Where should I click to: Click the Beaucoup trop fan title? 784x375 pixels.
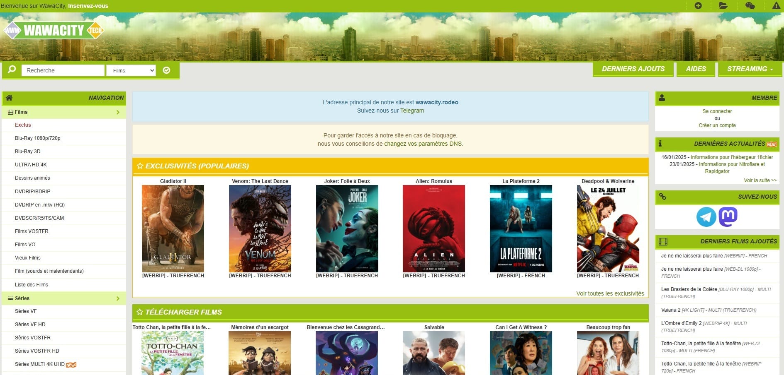pyautogui.click(x=608, y=327)
